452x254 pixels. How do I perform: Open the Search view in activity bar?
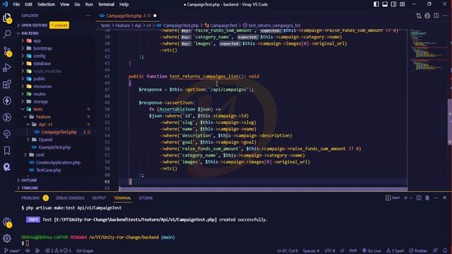click(x=7, y=34)
